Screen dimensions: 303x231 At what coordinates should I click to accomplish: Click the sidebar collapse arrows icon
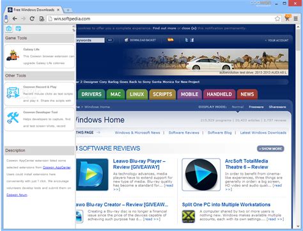click(74, 28)
